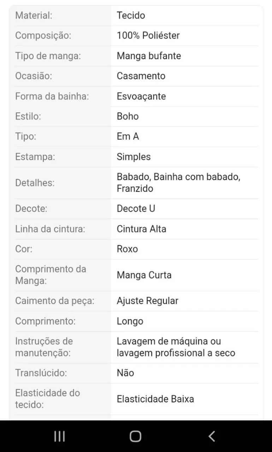Select the 100% Poliéster composition value

(148, 36)
